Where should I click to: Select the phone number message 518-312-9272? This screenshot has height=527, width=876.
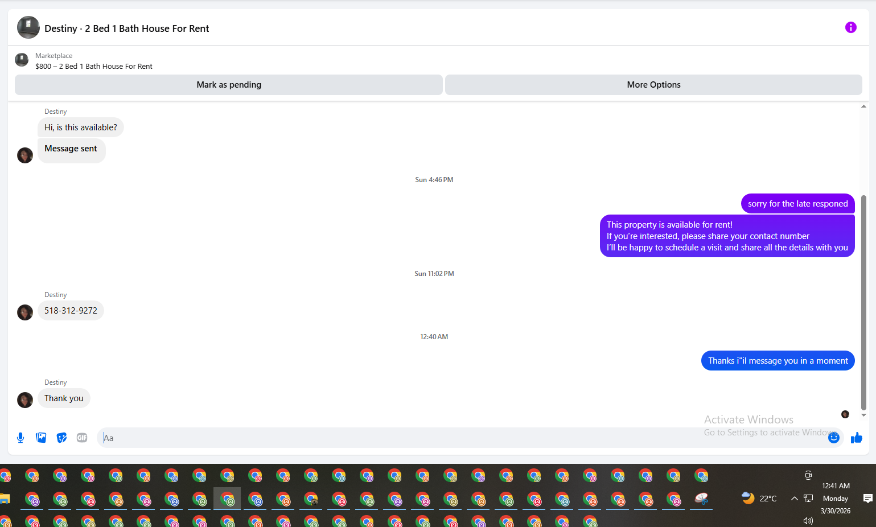pyautogui.click(x=71, y=311)
